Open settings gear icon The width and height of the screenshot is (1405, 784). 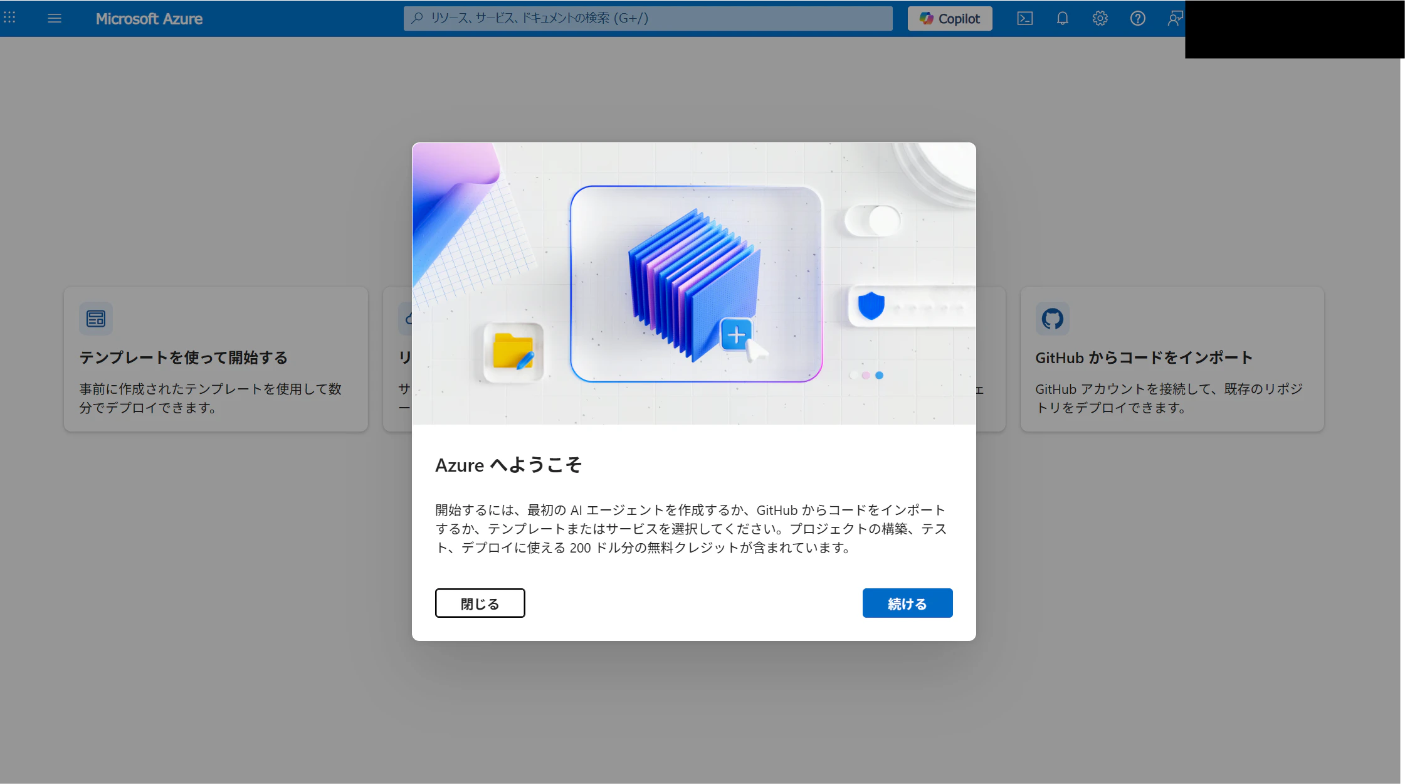pyautogui.click(x=1100, y=18)
